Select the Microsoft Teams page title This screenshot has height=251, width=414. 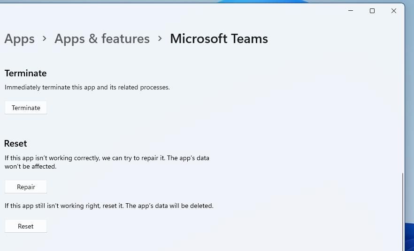click(x=219, y=39)
